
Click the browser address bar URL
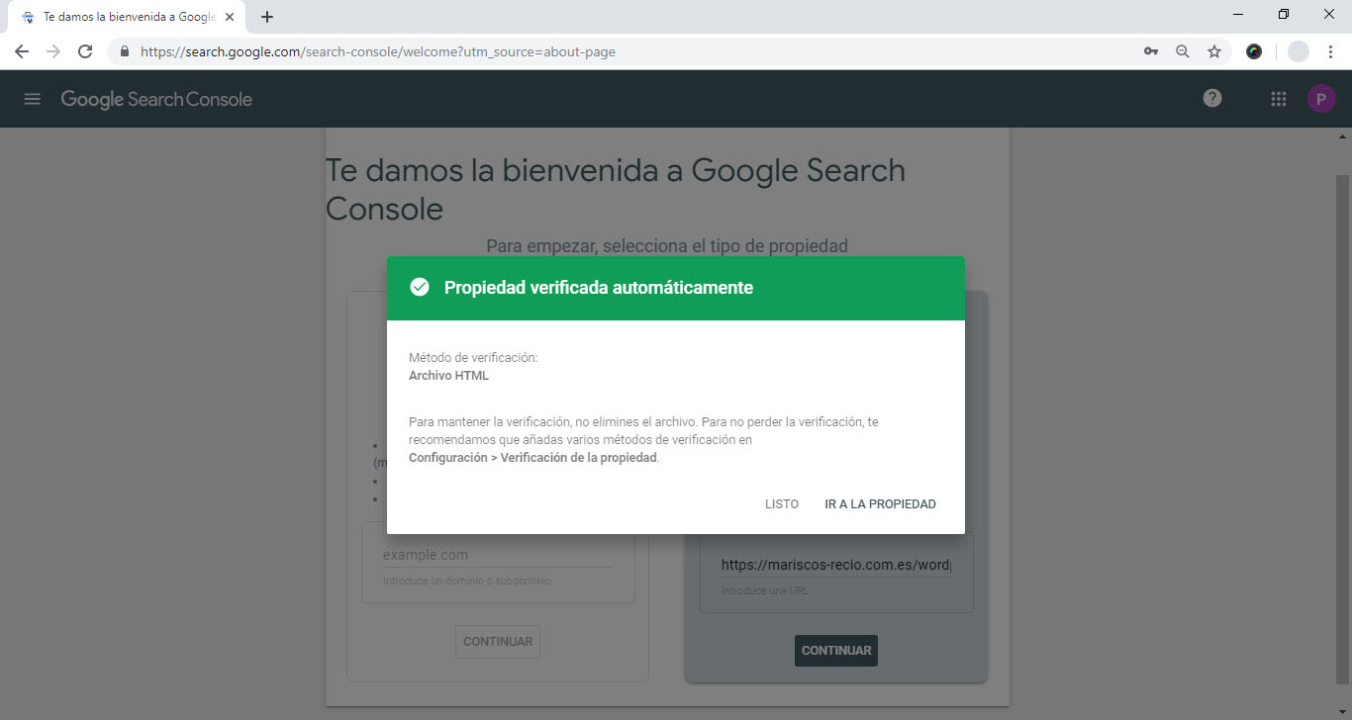378,51
